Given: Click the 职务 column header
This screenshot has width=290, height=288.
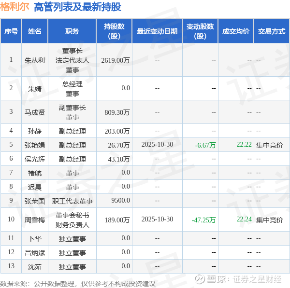Looking at the screenshot, I should tap(72, 31).
